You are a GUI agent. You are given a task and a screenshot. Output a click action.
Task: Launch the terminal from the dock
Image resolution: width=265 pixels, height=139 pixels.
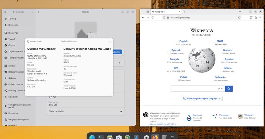(x=101, y=137)
